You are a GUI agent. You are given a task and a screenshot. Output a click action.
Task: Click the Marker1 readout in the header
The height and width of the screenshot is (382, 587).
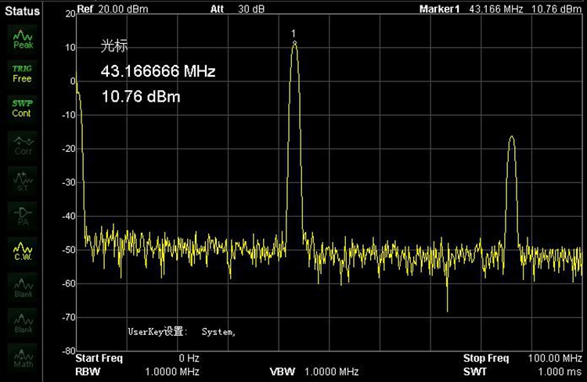tap(501, 9)
